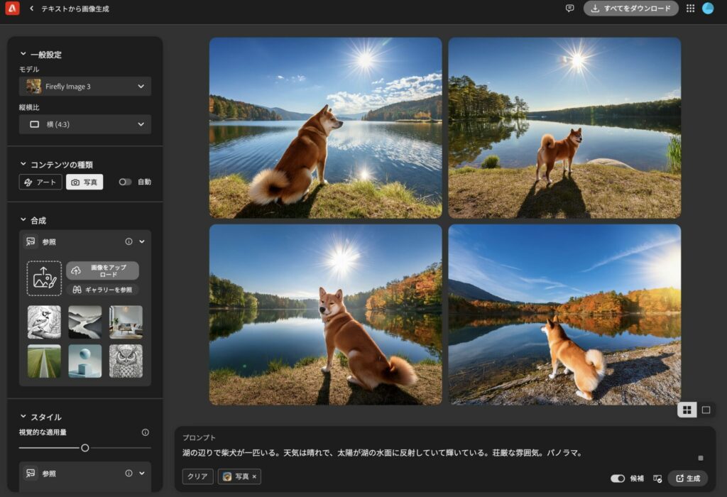Open the Firefly Image 3 model dropdown
Image resolution: width=727 pixels, height=497 pixels.
84,85
